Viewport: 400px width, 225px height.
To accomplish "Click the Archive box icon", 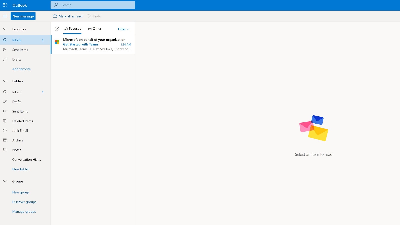I will (5, 140).
